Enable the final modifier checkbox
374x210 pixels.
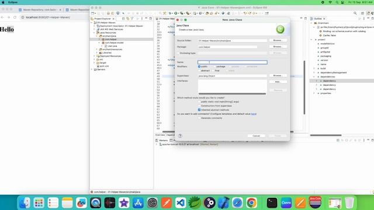[x=213, y=71]
